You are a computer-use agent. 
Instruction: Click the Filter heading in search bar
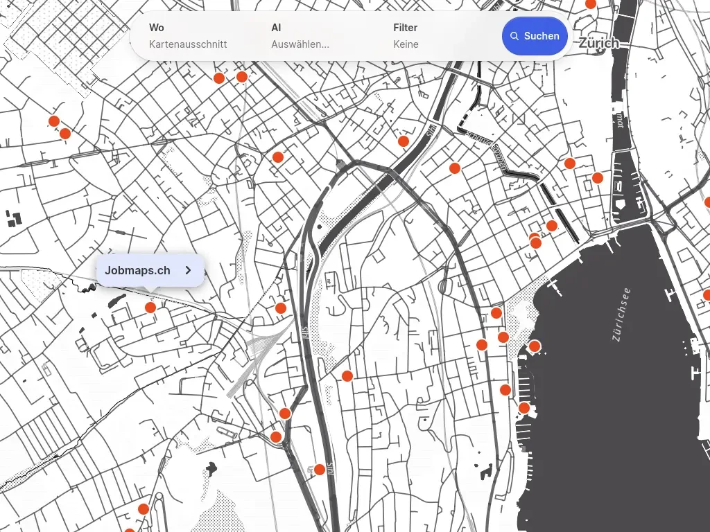(x=406, y=28)
